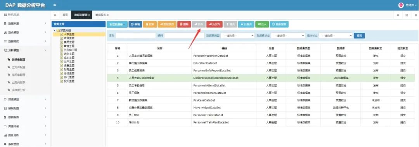Click the 数据预览 preview button
The image size is (419, 147).
tap(167, 24)
